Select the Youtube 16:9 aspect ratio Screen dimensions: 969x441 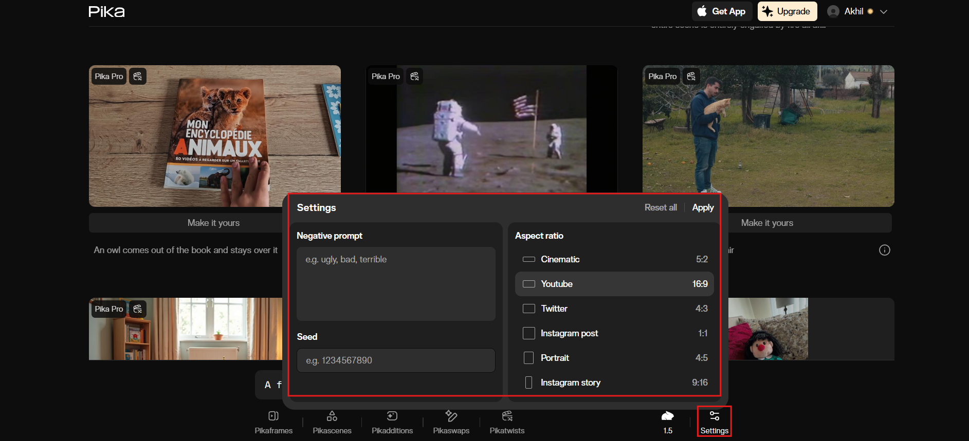(614, 284)
